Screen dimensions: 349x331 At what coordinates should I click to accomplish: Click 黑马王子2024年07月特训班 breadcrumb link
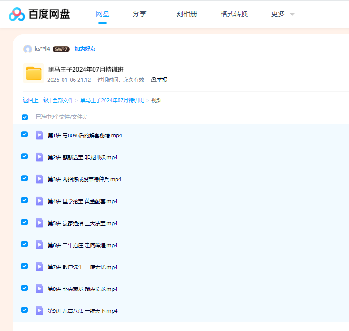tap(112, 100)
